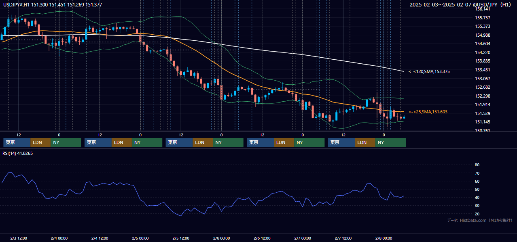Screen dimensions: 517x242
Task: Click the 154.220 price axis label
Action: pyautogui.click(x=482, y=52)
